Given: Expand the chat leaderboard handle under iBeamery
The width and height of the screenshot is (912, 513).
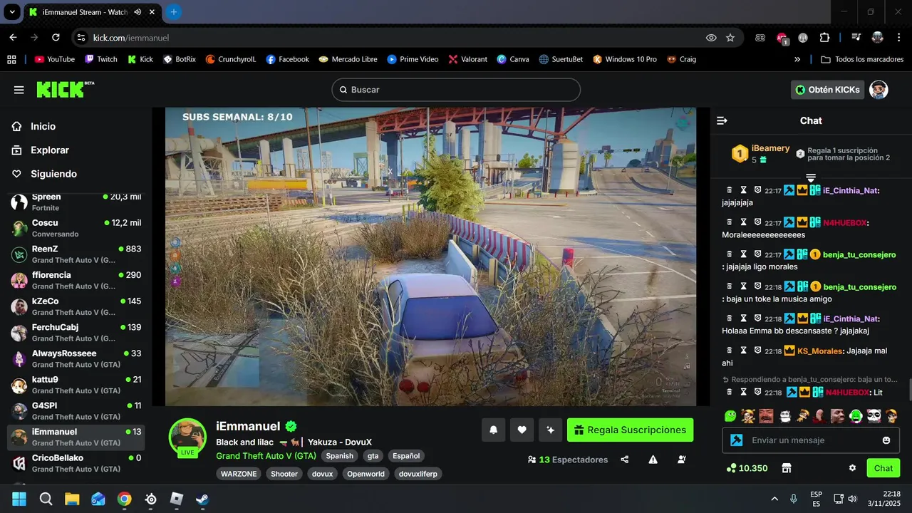Looking at the screenshot, I should point(811,177).
